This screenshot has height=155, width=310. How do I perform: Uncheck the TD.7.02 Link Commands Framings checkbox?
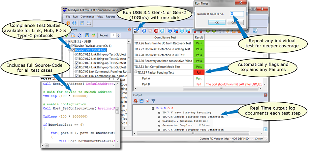[x=77, y=72]
